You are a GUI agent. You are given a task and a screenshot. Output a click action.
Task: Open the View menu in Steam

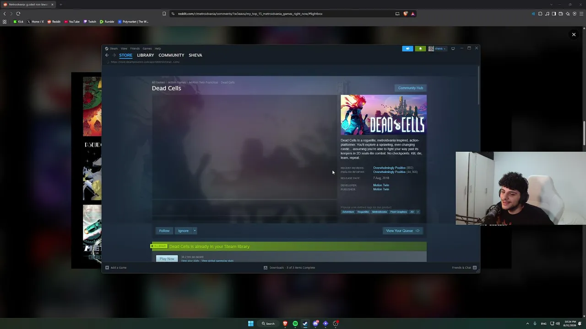click(124, 48)
